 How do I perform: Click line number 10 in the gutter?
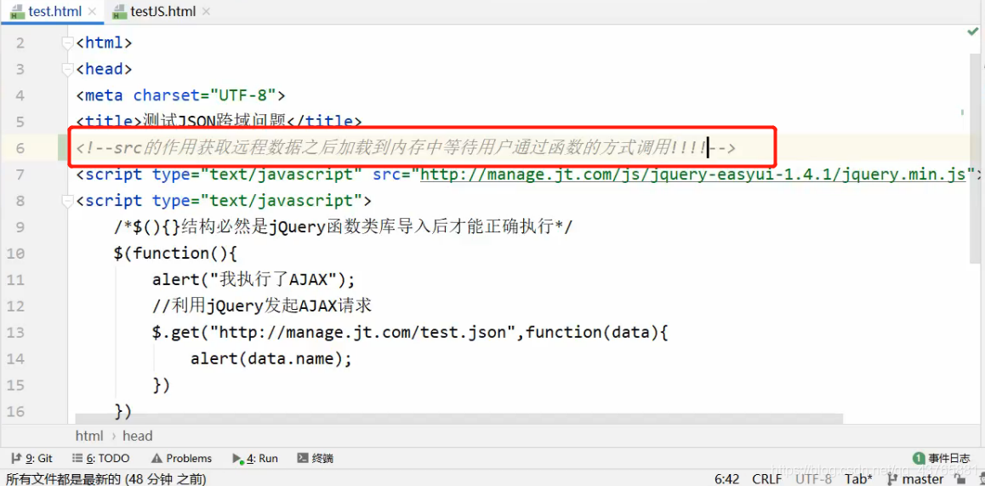tap(15, 254)
